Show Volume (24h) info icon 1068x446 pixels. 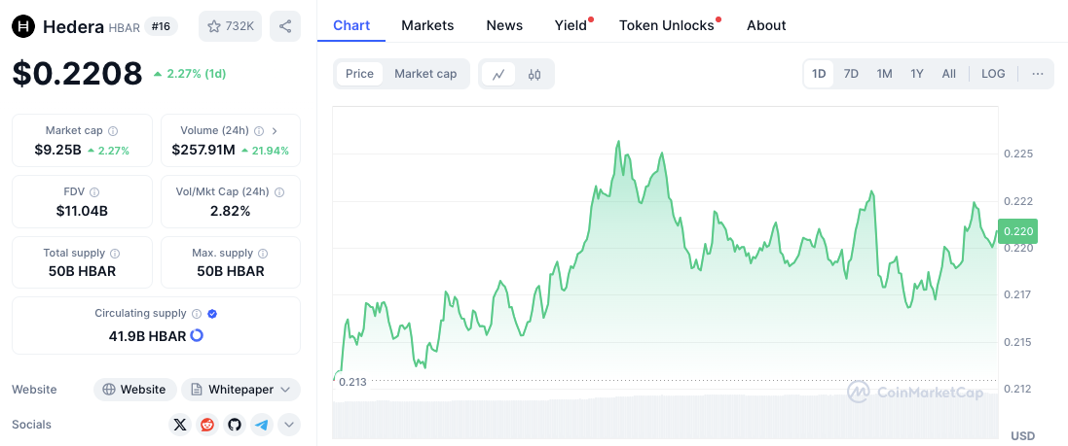click(259, 130)
